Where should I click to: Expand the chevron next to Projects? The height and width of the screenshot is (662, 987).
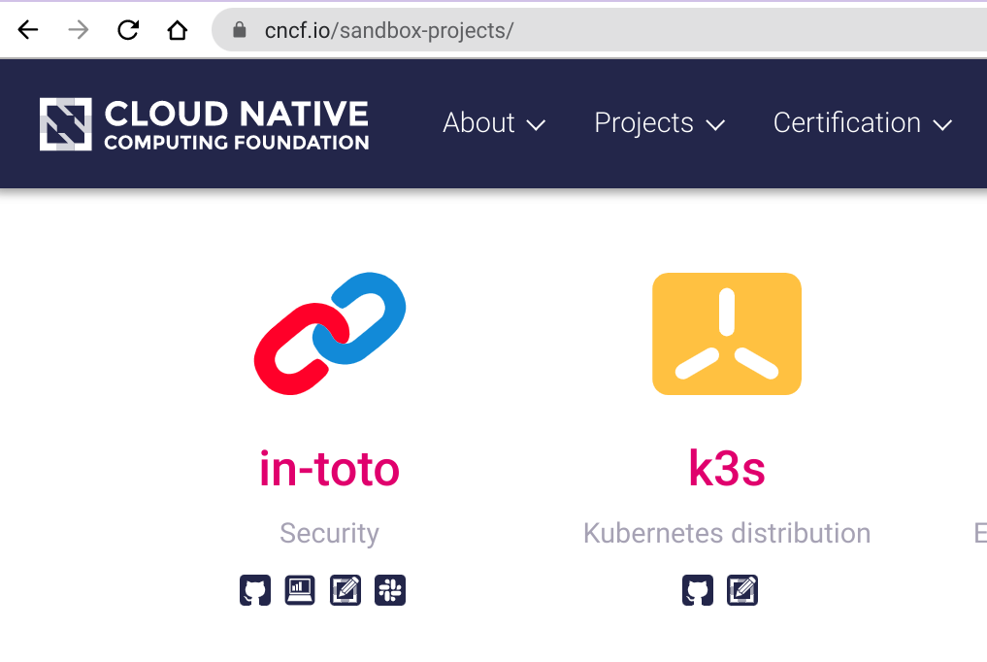tap(715, 125)
